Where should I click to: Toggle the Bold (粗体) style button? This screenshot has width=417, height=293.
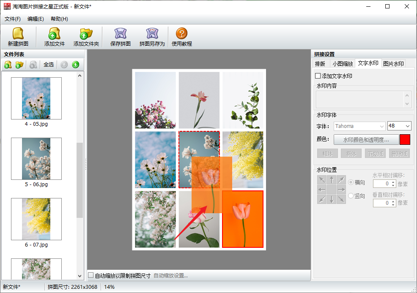point(327,154)
